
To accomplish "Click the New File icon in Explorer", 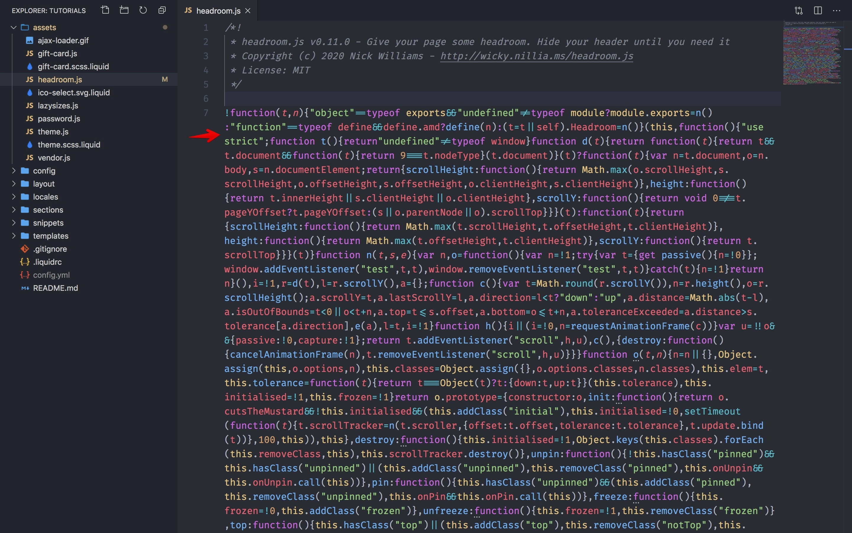I will (x=105, y=10).
